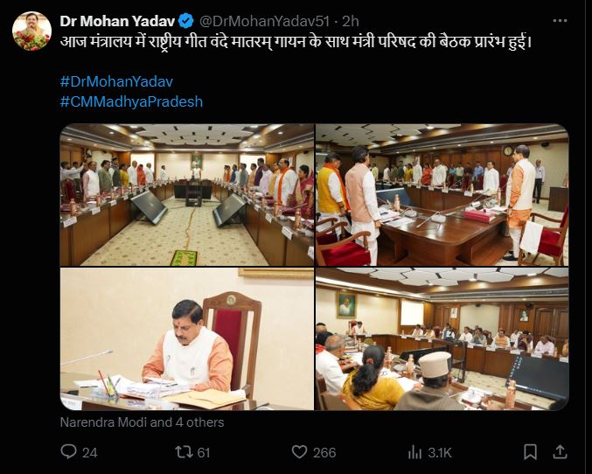Bookmark this tweet
The width and height of the screenshot is (592, 474).
coord(530,451)
